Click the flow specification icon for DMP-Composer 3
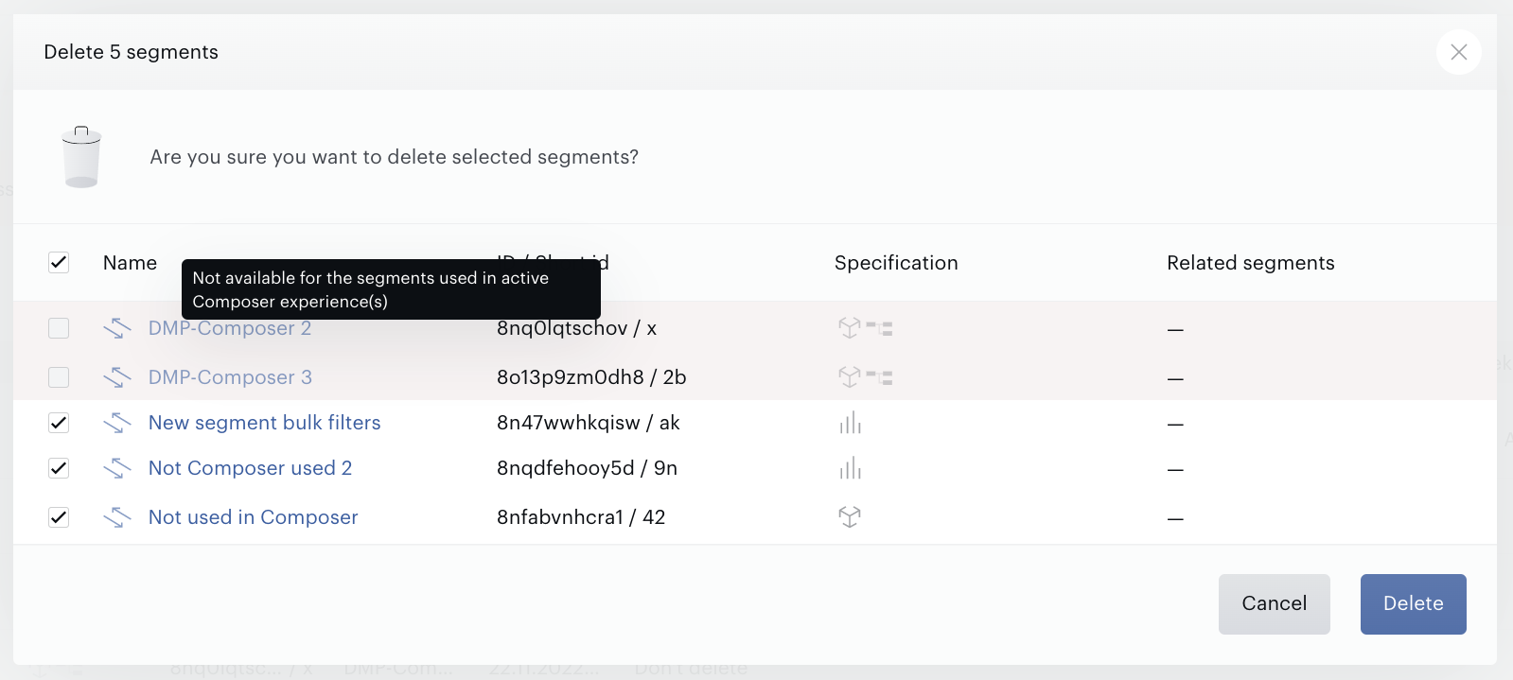The height and width of the screenshot is (680, 1513). click(x=880, y=377)
